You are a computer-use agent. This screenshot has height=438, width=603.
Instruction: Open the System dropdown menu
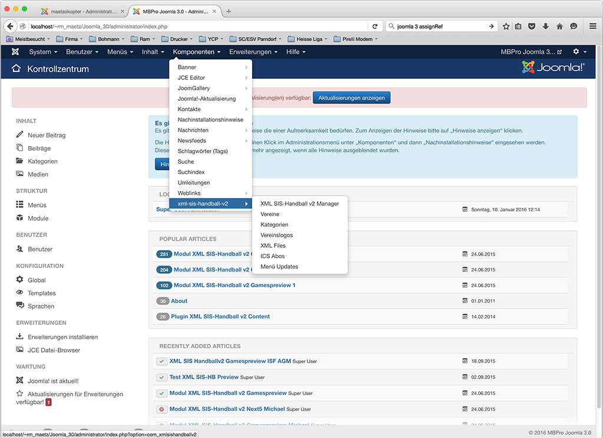point(43,52)
